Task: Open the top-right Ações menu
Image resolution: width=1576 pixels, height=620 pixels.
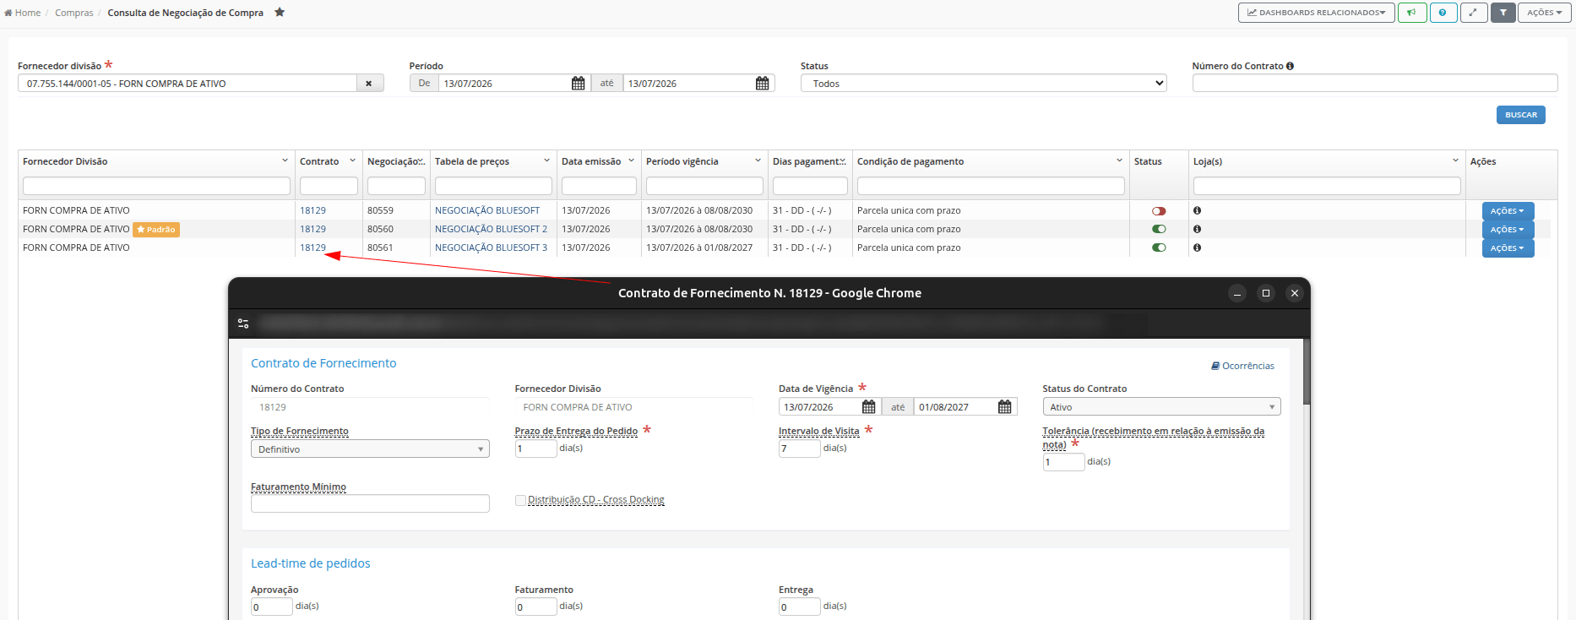Action: (x=1545, y=13)
